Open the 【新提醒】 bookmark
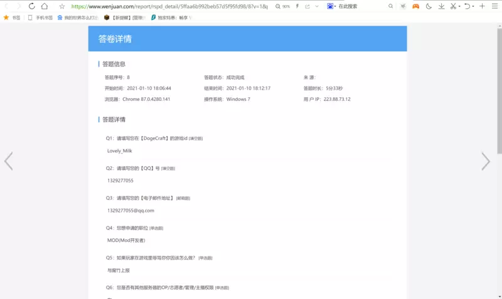502x299 pixels. coord(125,18)
